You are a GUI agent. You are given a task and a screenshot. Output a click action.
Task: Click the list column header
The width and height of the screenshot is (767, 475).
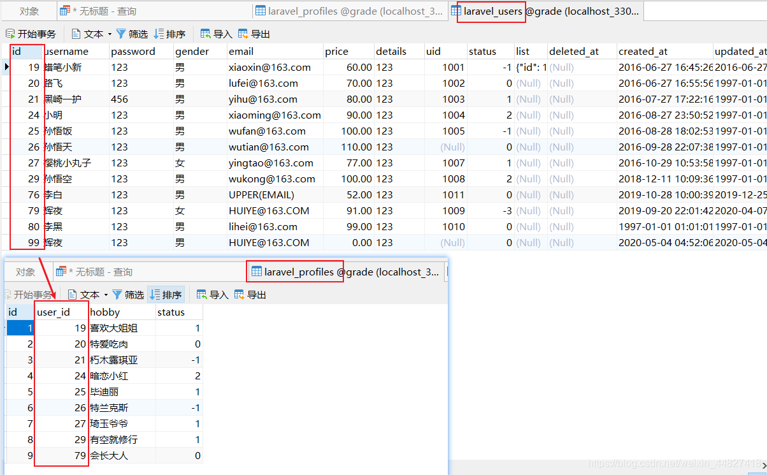coord(531,51)
